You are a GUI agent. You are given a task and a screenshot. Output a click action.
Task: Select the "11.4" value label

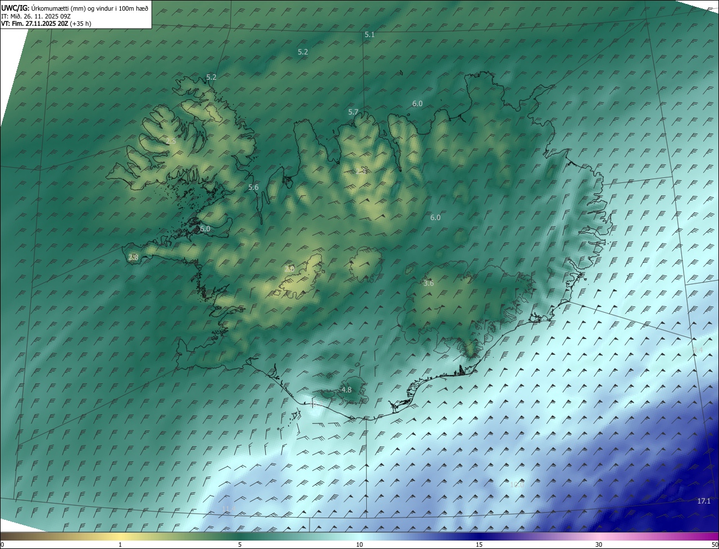(x=229, y=509)
